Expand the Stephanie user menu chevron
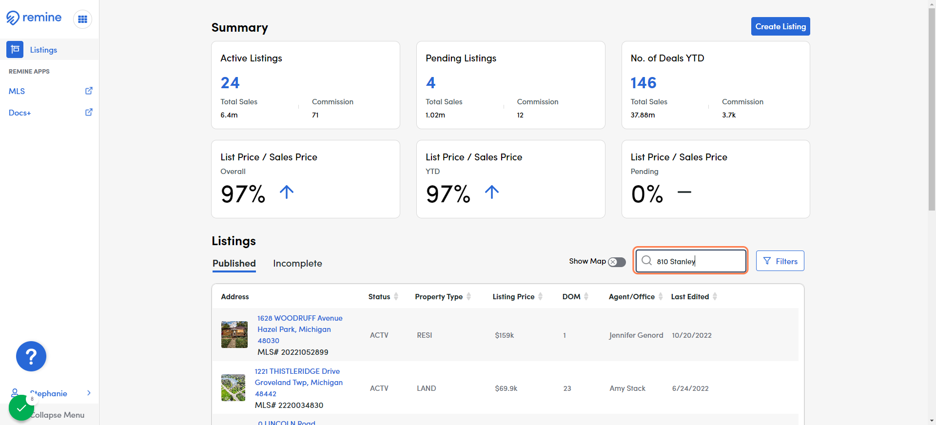 click(89, 393)
